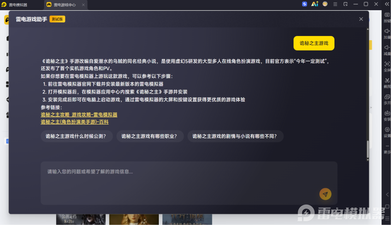Image resolution: width=391 pixels, height=225 pixels.
Task: Click the 诡秘之主游戏 yellow message bubble
Action: 314,43
